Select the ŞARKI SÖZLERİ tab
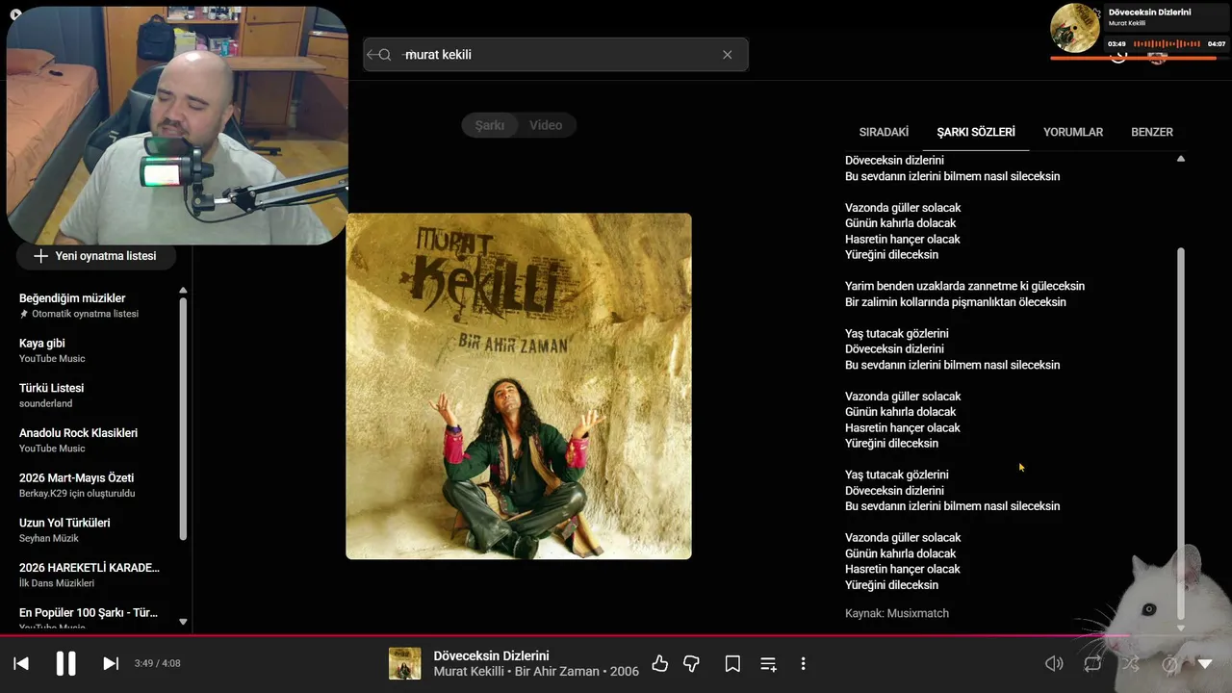Viewport: 1232px width, 693px height. point(976,132)
